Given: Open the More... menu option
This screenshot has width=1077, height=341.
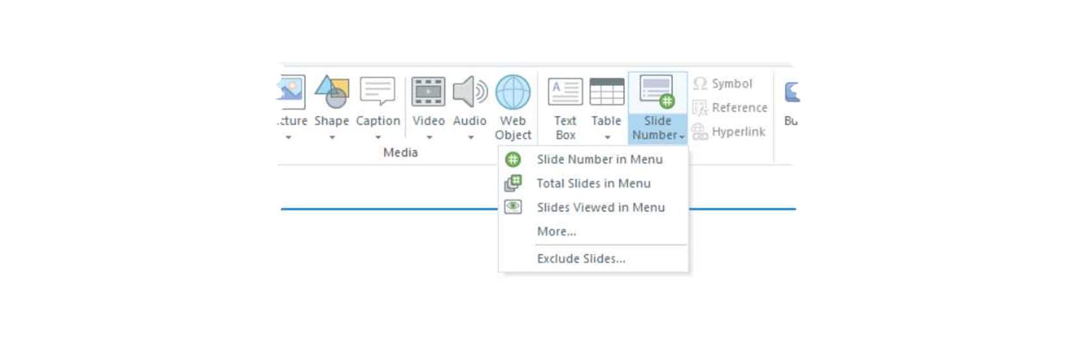Looking at the screenshot, I should [x=556, y=231].
